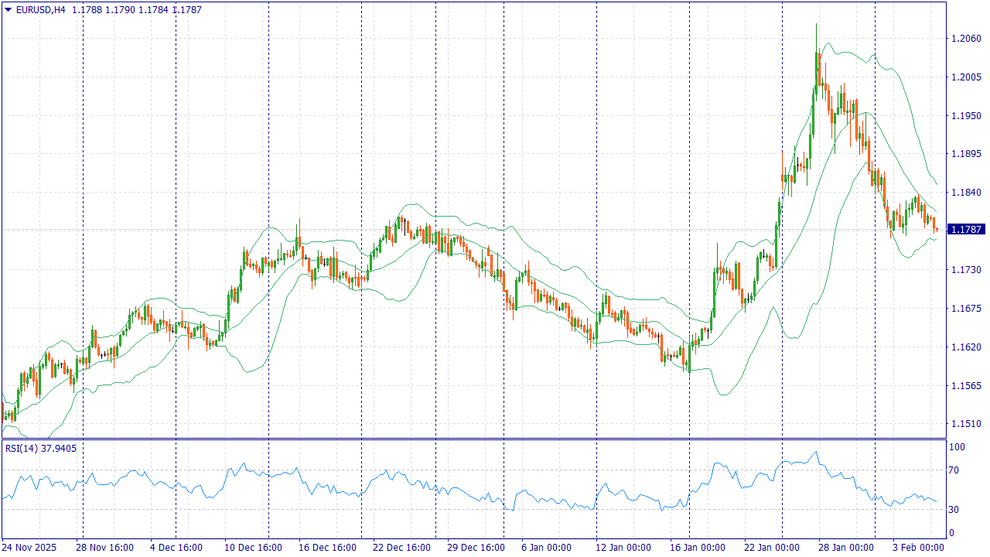This screenshot has width=990, height=557.
Task: Select the 6 Jan 00:00 time label
Action: [546, 548]
